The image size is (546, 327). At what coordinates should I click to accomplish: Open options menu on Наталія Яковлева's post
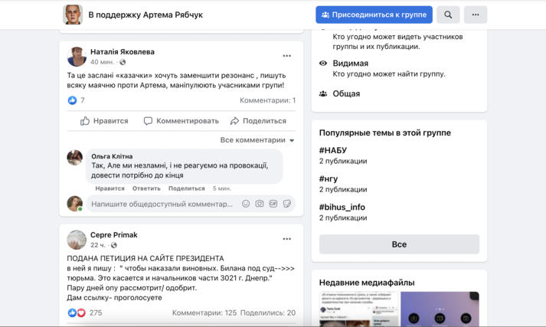[x=286, y=56]
